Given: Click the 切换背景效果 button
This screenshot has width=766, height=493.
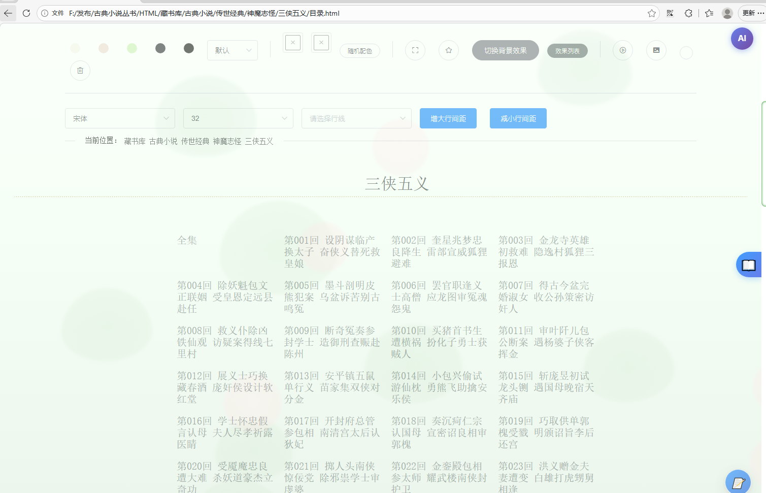Looking at the screenshot, I should coord(506,50).
